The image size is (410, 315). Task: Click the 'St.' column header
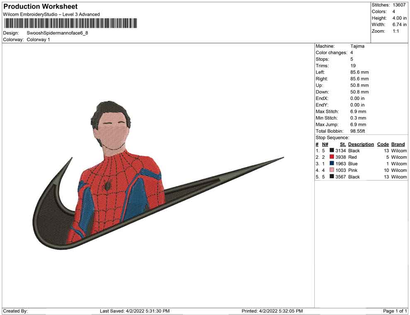click(343, 144)
